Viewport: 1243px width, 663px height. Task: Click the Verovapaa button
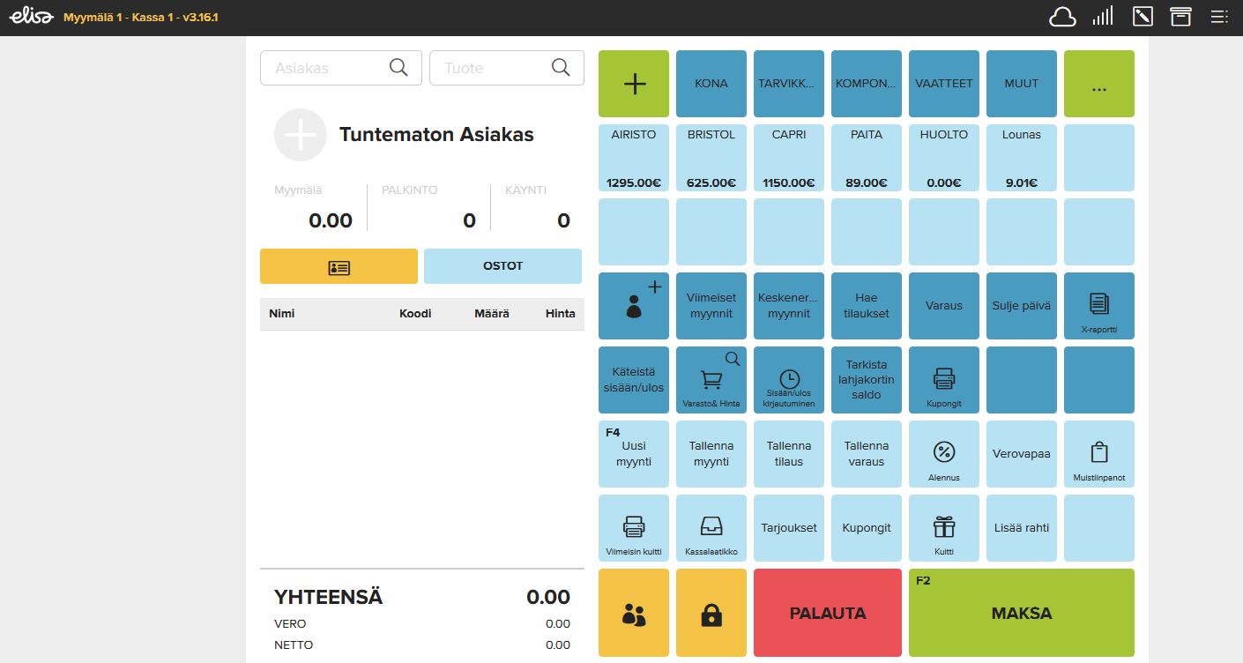click(1022, 454)
